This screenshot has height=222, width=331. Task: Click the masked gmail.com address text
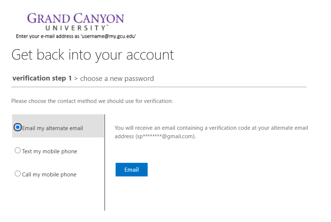pyautogui.click(x=166, y=136)
